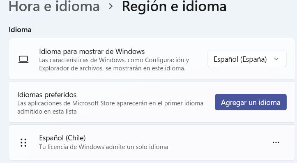Select the Español (Chile) language name
Image resolution: width=297 pixels, height=163 pixels.
62,138
